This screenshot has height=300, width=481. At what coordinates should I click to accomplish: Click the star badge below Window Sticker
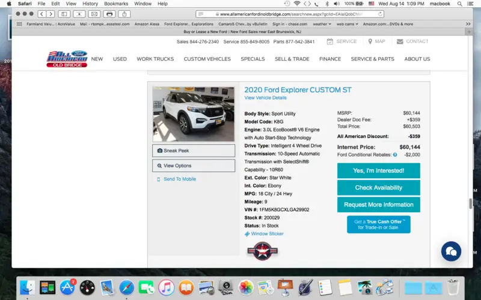(x=262, y=251)
